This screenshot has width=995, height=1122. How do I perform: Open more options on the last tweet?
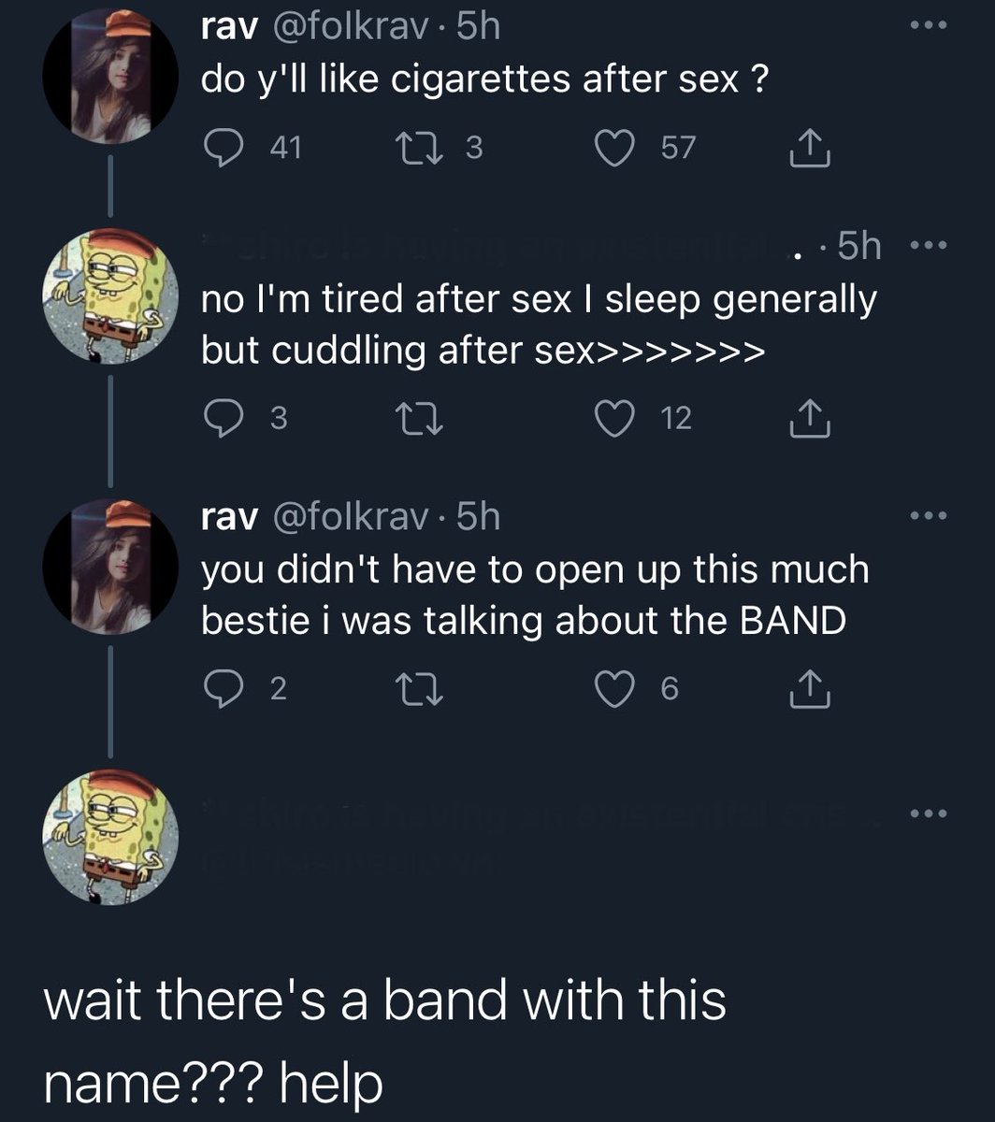coord(928,813)
